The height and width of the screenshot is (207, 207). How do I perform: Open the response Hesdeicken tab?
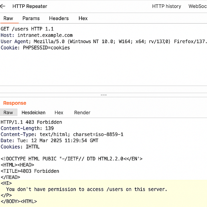tap(33, 113)
